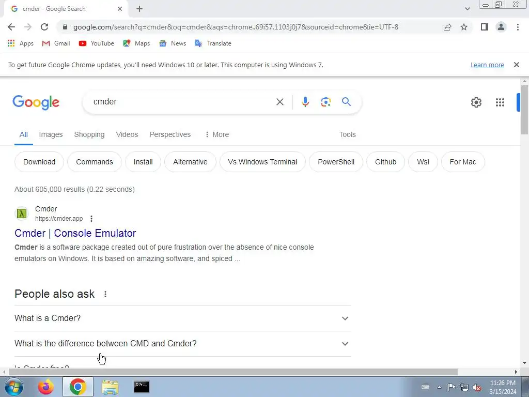Screen dimensions: 529x397
Task: Focus the cmder search field
Action: coord(182,102)
